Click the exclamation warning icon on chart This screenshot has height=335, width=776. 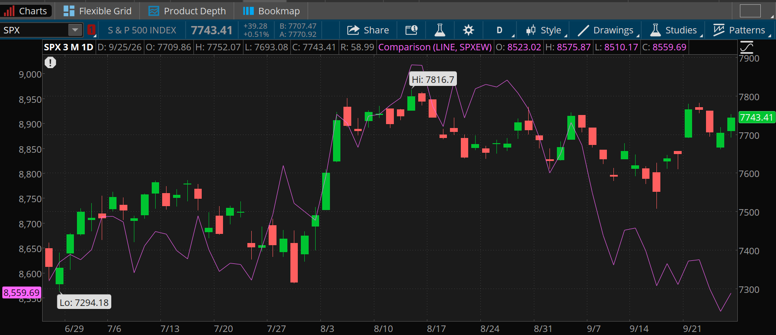click(x=50, y=62)
